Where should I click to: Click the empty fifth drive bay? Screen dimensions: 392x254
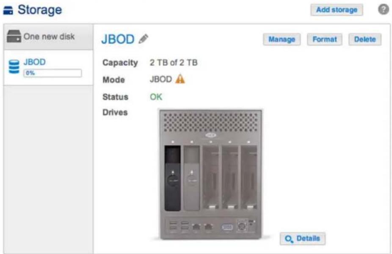tap(249, 178)
